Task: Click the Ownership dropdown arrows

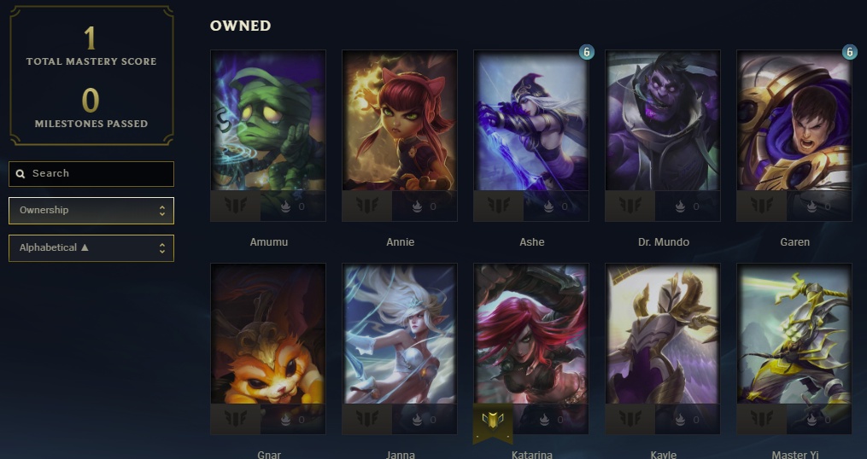Action: click(x=162, y=211)
